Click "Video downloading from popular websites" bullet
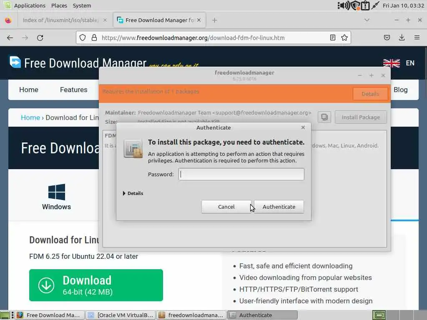 pos(306,277)
